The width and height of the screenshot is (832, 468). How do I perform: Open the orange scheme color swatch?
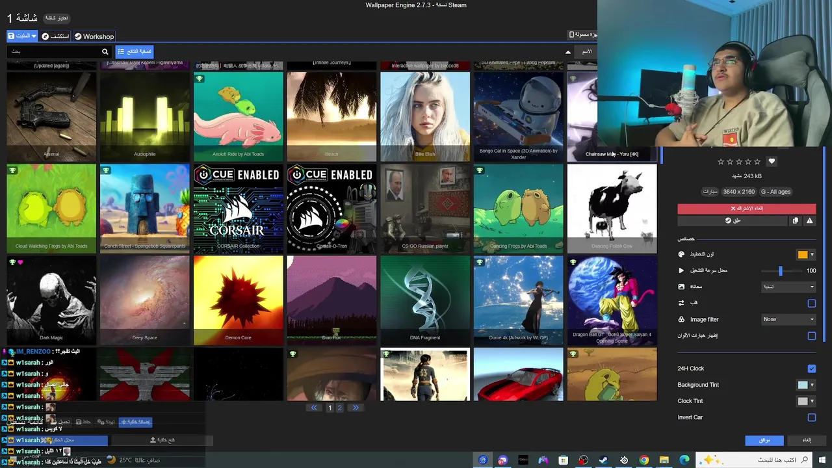point(803,255)
